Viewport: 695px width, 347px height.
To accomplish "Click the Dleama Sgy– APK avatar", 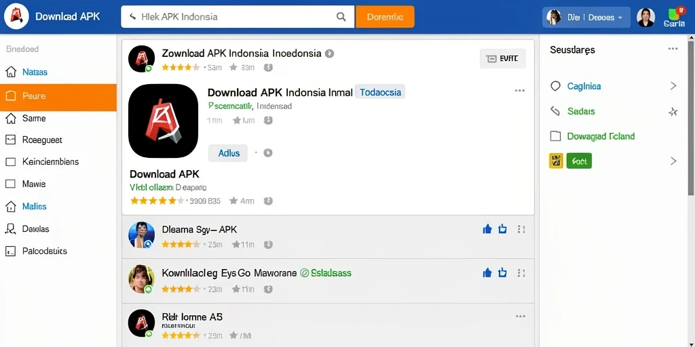I will [141, 235].
